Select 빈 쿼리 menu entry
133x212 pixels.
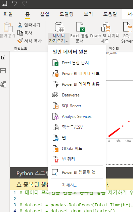pyautogui.click(x=77, y=159)
